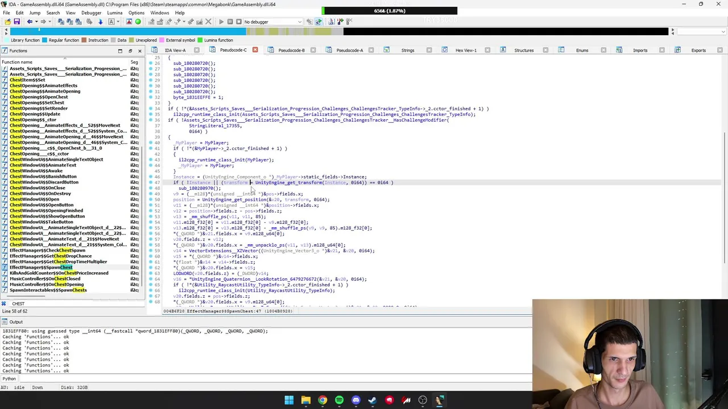Switch to the Hex View-1 tab

(466, 50)
